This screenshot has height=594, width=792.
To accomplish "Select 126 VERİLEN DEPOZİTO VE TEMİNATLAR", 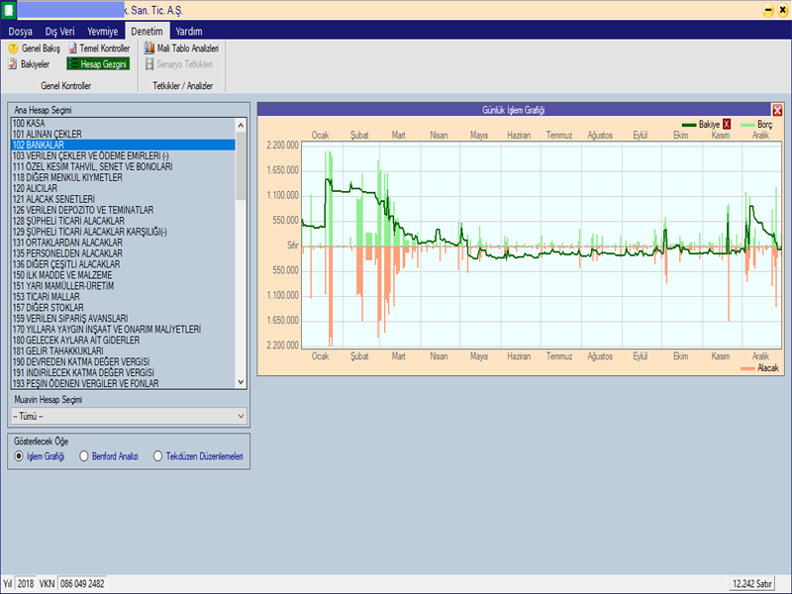I will [123, 210].
